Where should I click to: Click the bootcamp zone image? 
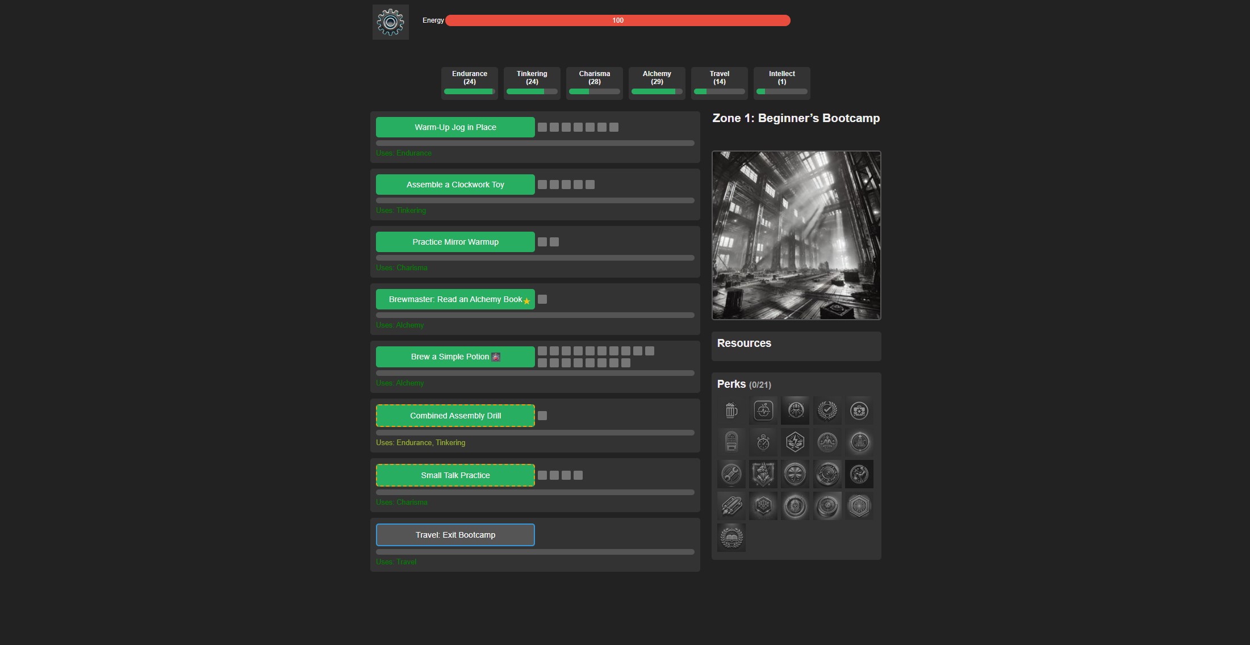[x=796, y=235]
